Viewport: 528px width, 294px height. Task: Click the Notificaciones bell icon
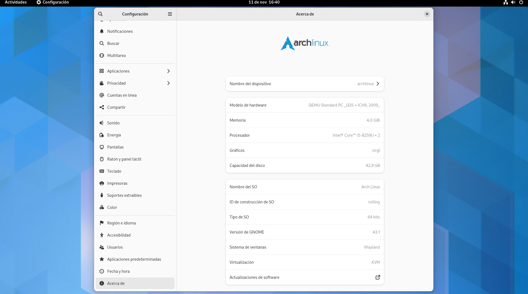pyautogui.click(x=102, y=31)
